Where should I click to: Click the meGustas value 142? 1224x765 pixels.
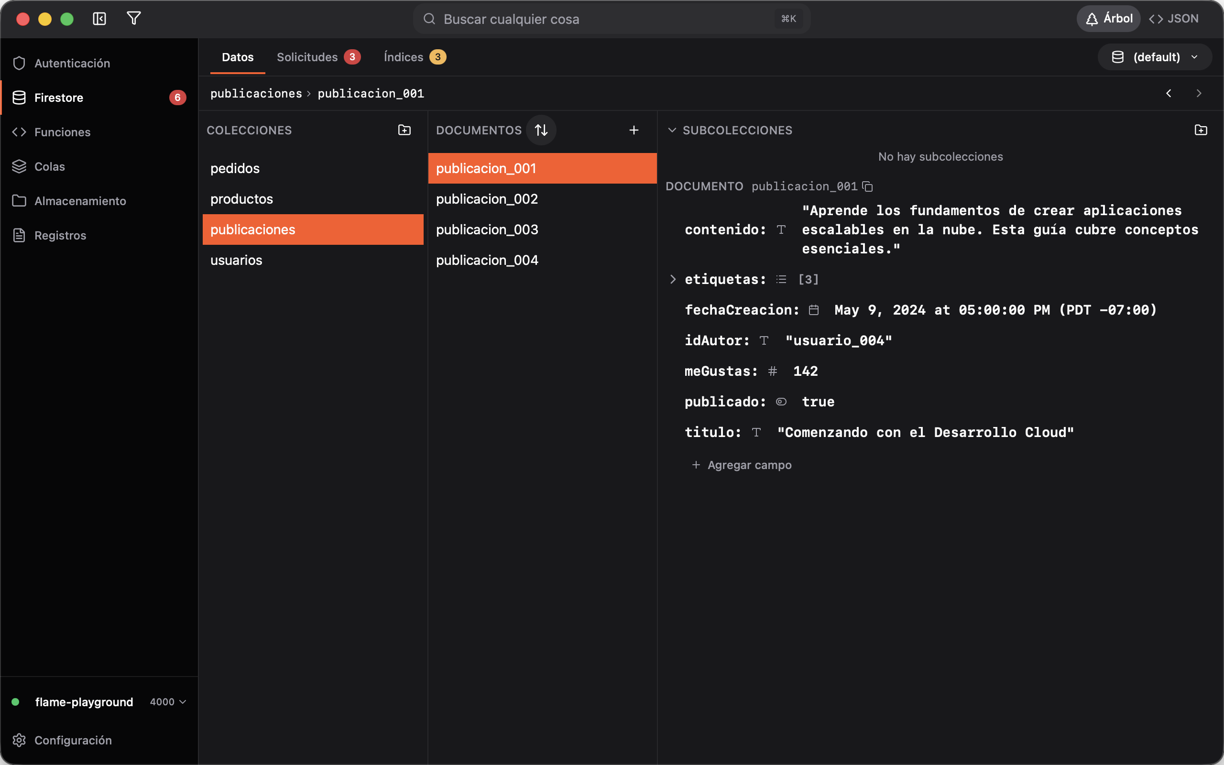click(x=806, y=372)
